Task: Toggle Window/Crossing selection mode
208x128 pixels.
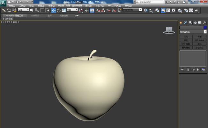Action: pos(47,10)
